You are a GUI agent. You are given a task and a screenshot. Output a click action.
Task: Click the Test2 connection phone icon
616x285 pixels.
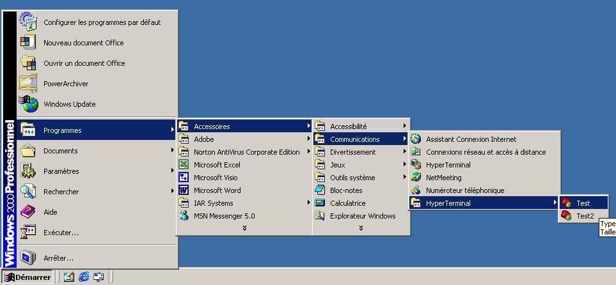coord(566,215)
